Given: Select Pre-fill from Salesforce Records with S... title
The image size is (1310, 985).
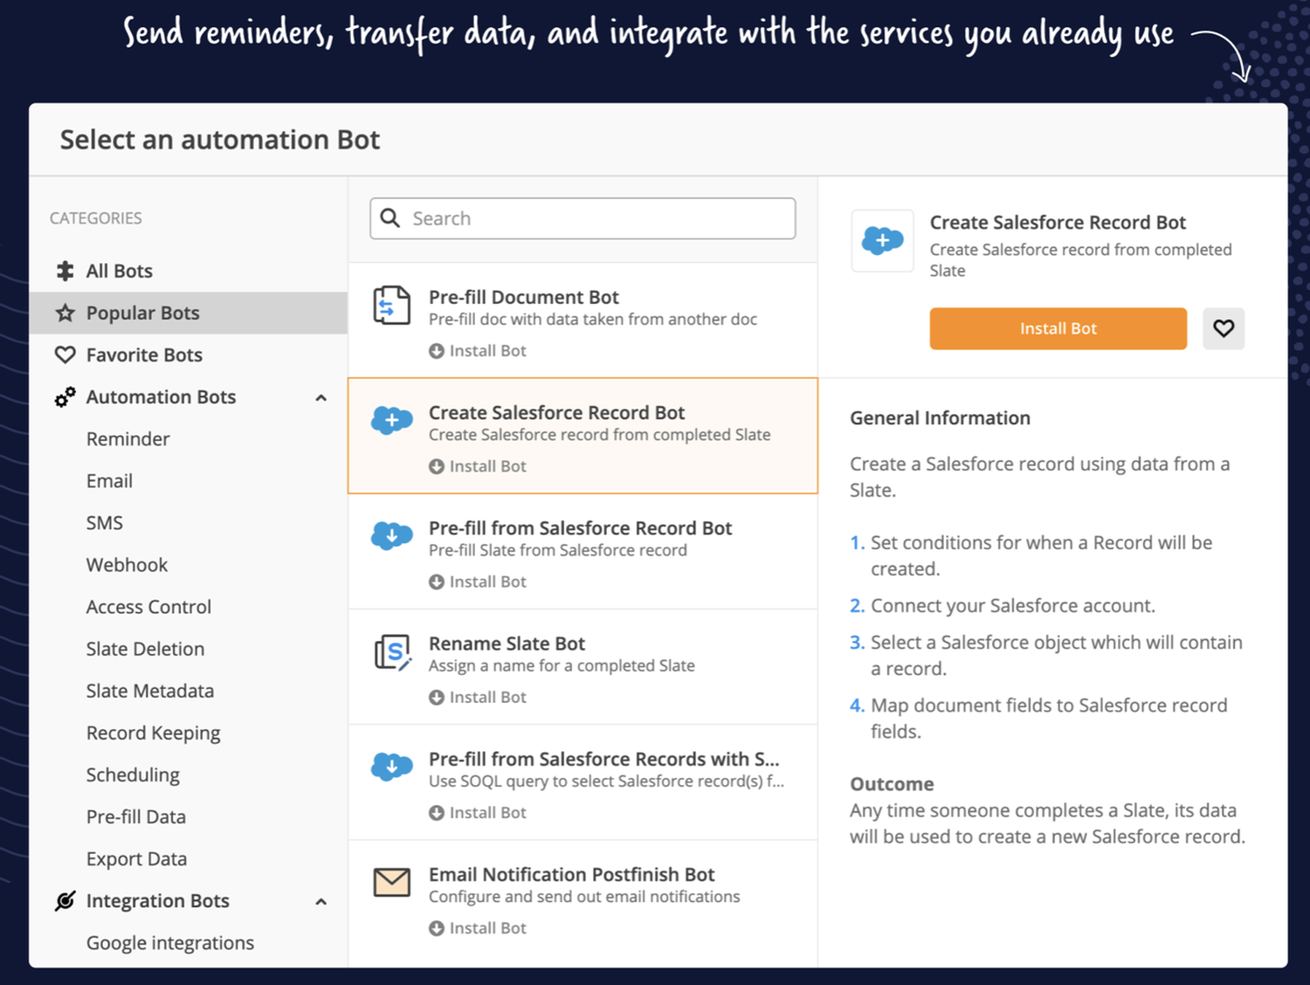Looking at the screenshot, I should tap(603, 759).
